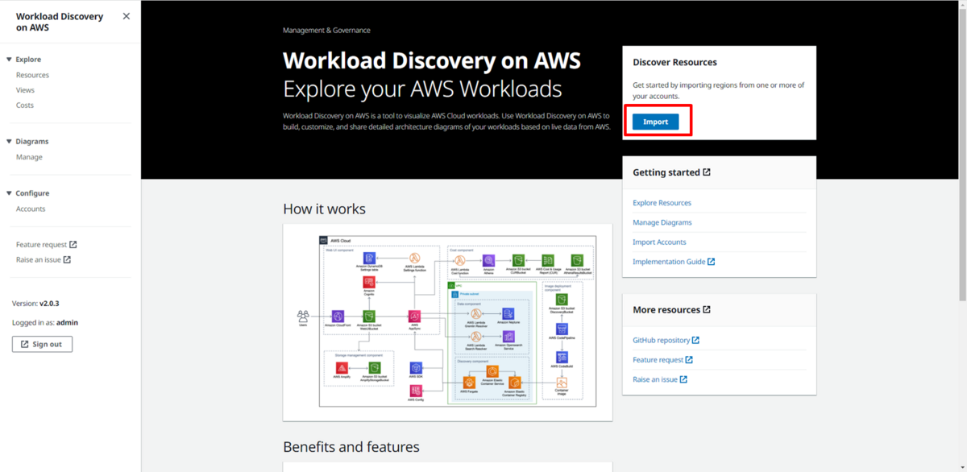The width and height of the screenshot is (967, 472).
Task: Open the Manage Diagrams link
Action: tap(662, 222)
